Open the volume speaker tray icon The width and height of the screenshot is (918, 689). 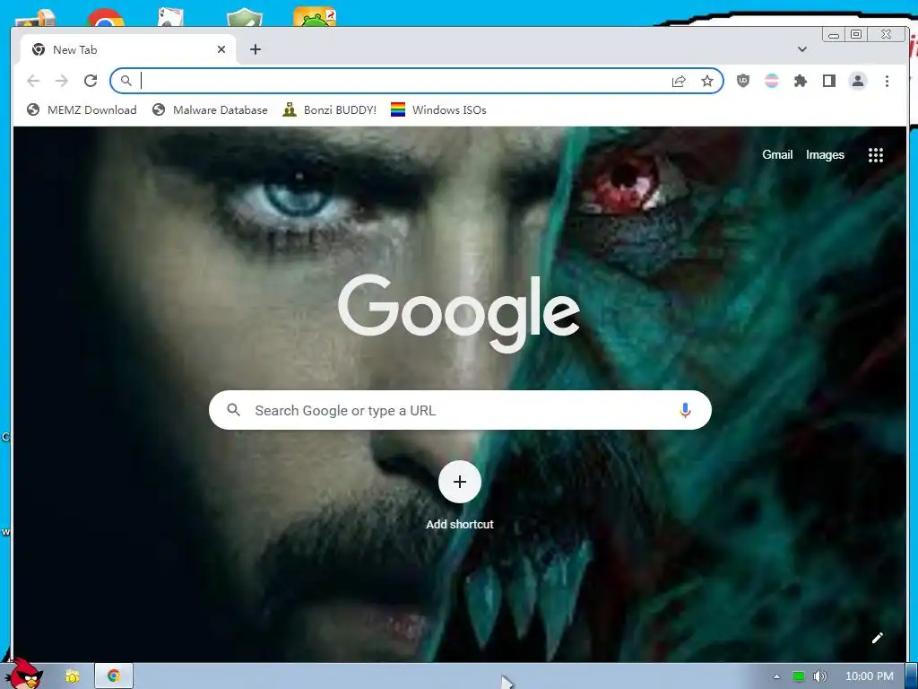coord(820,676)
